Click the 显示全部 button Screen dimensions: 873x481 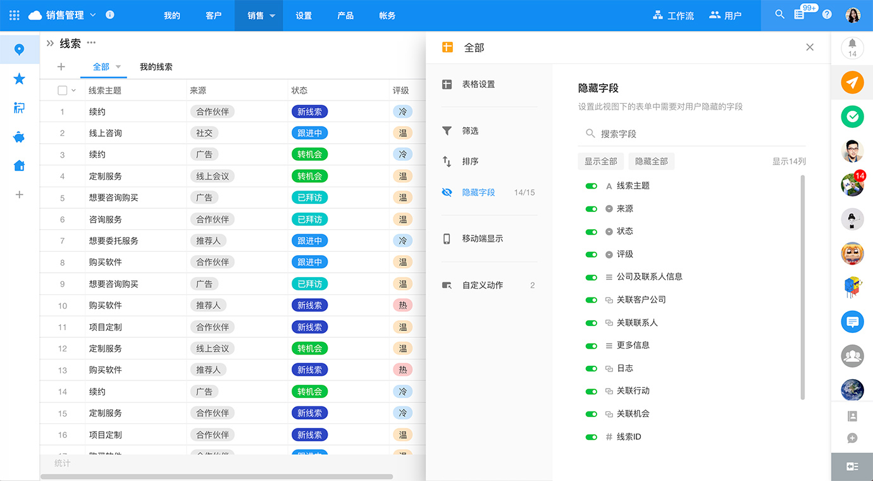pos(600,161)
